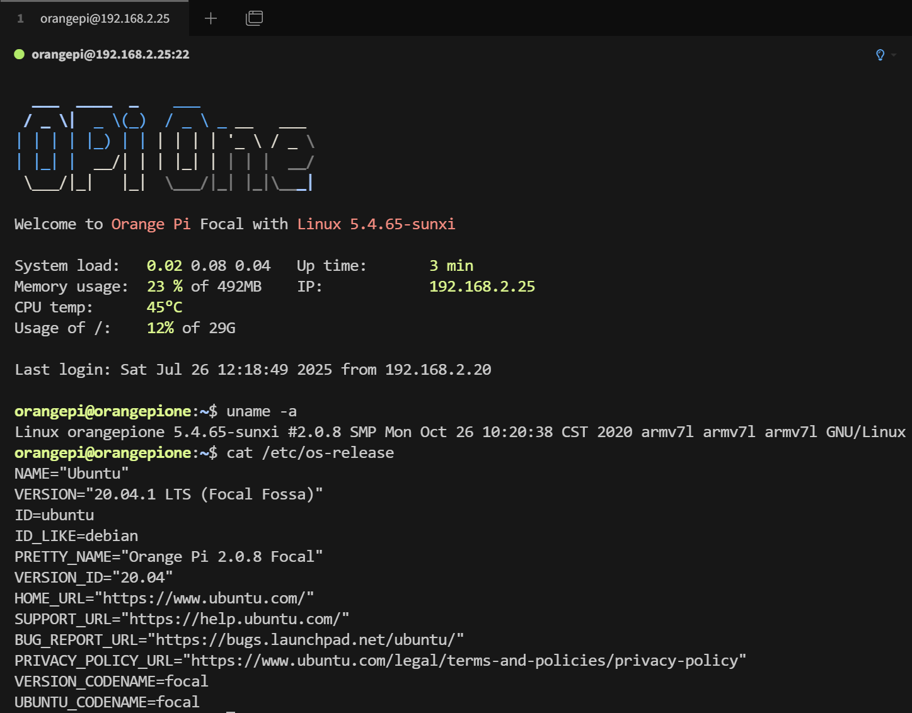Click the HOME_URL ubuntu.com link text
912x713 pixels.
[204, 598]
